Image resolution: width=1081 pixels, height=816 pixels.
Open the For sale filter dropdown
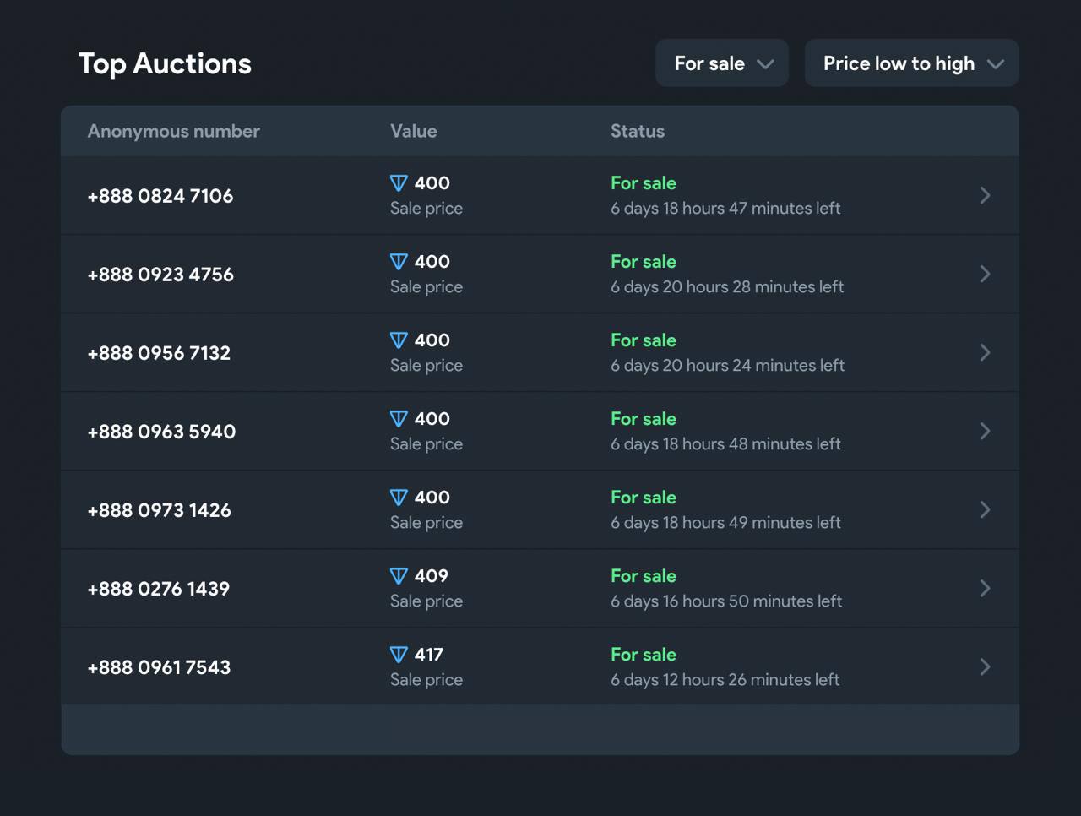click(x=722, y=63)
